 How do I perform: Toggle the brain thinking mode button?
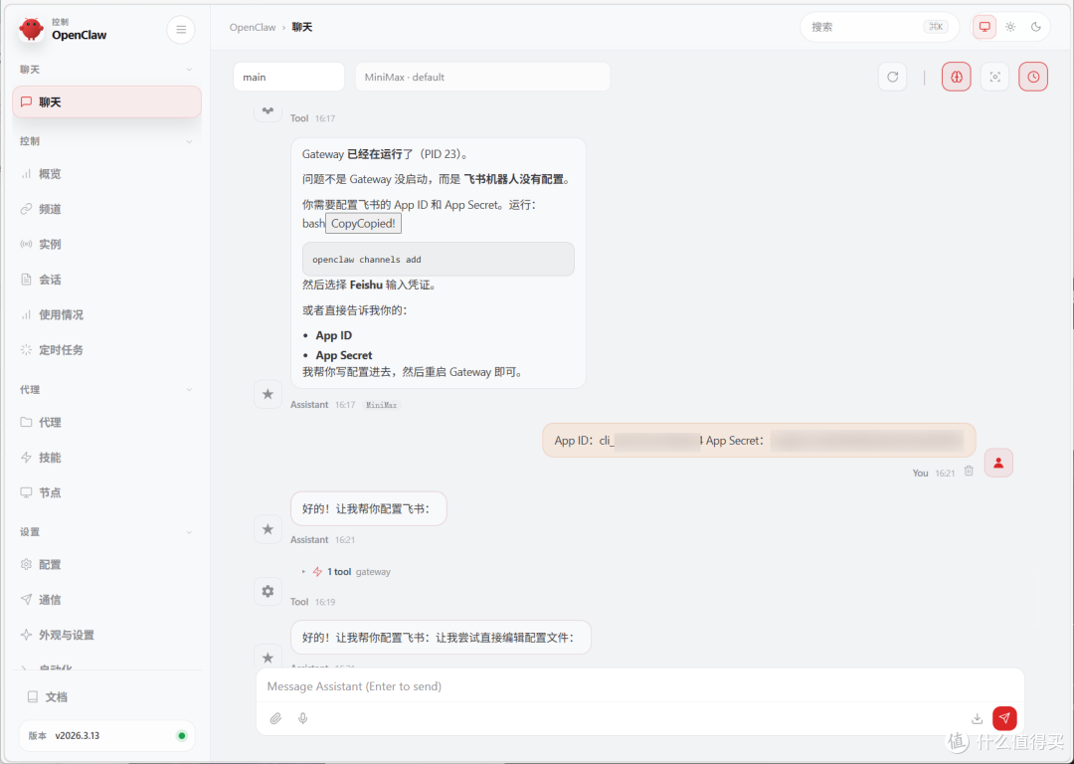(957, 77)
